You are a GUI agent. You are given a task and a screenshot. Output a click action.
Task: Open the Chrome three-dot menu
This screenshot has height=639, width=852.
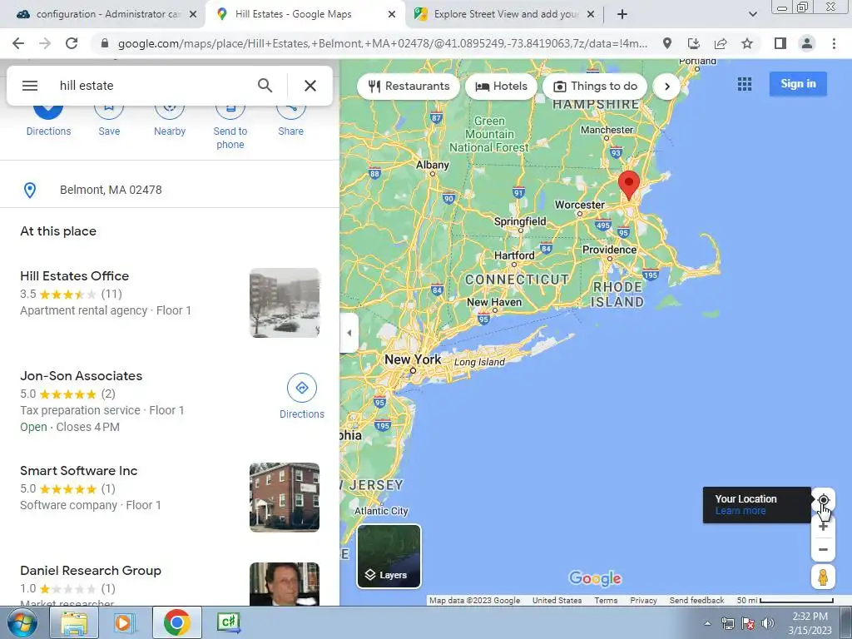pos(834,43)
